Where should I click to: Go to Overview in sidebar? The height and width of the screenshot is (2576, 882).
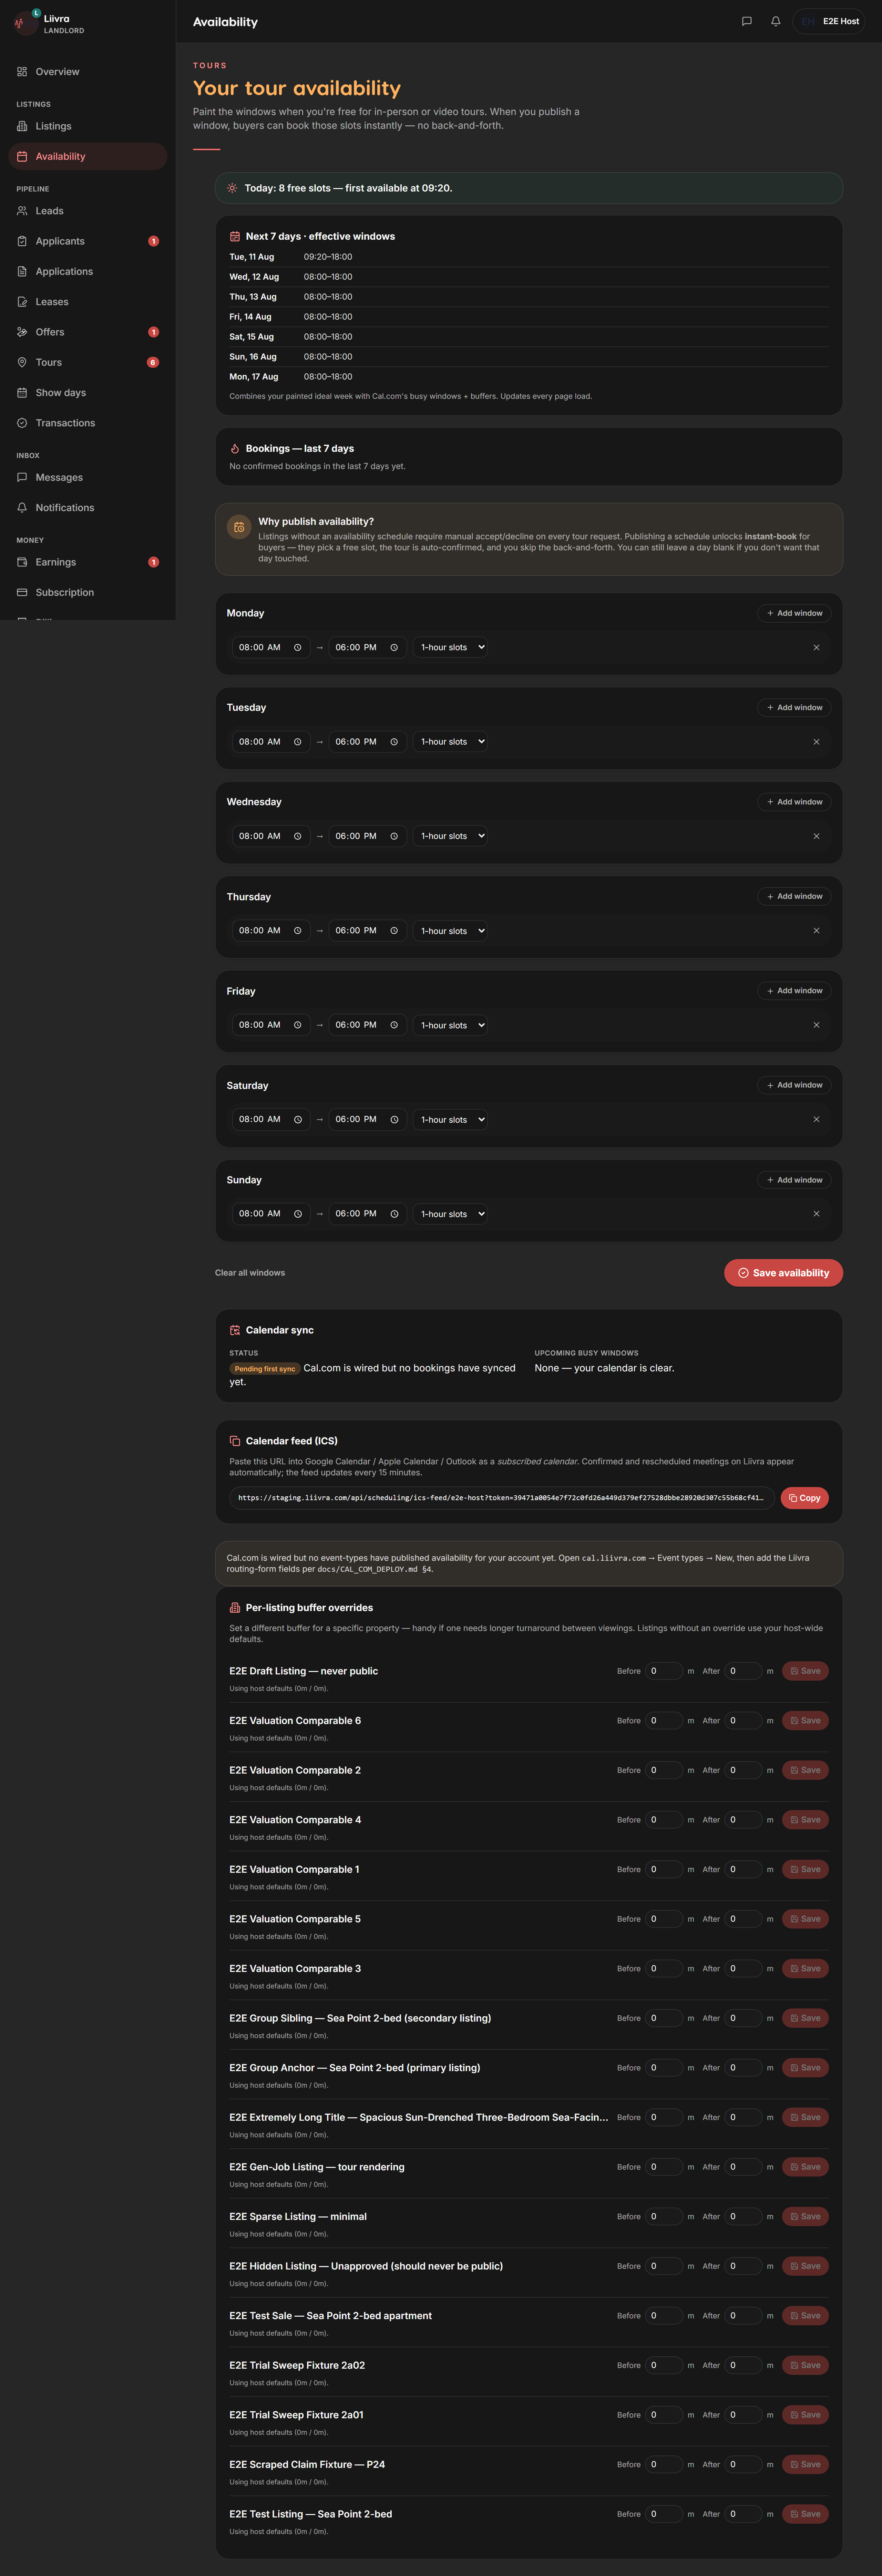tap(88, 72)
